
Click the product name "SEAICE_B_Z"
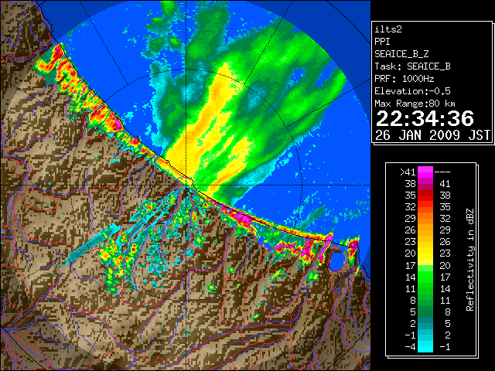401,54
